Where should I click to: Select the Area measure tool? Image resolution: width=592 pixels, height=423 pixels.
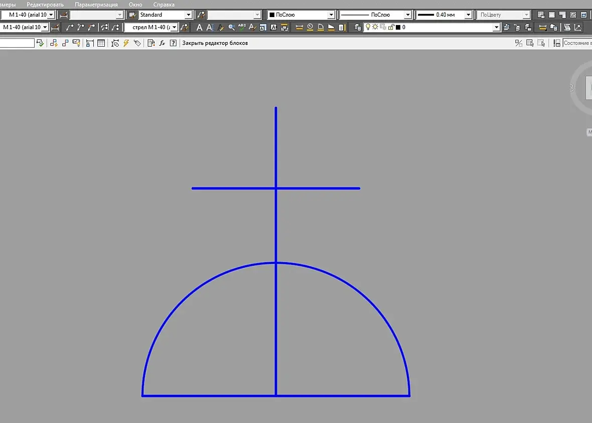coord(331,27)
